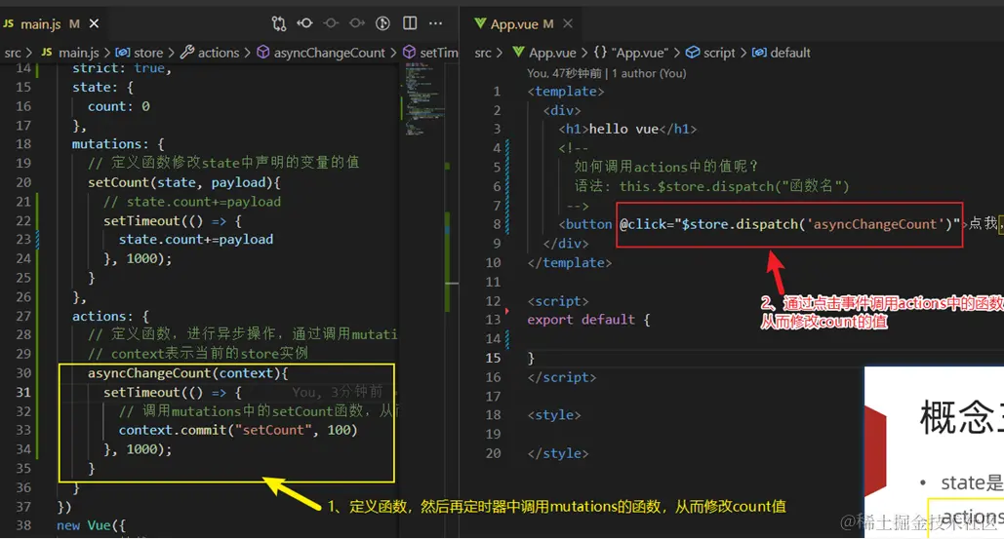Open the script breadcrumb item
This screenshot has width=1004, height=539.
(719, 53)
